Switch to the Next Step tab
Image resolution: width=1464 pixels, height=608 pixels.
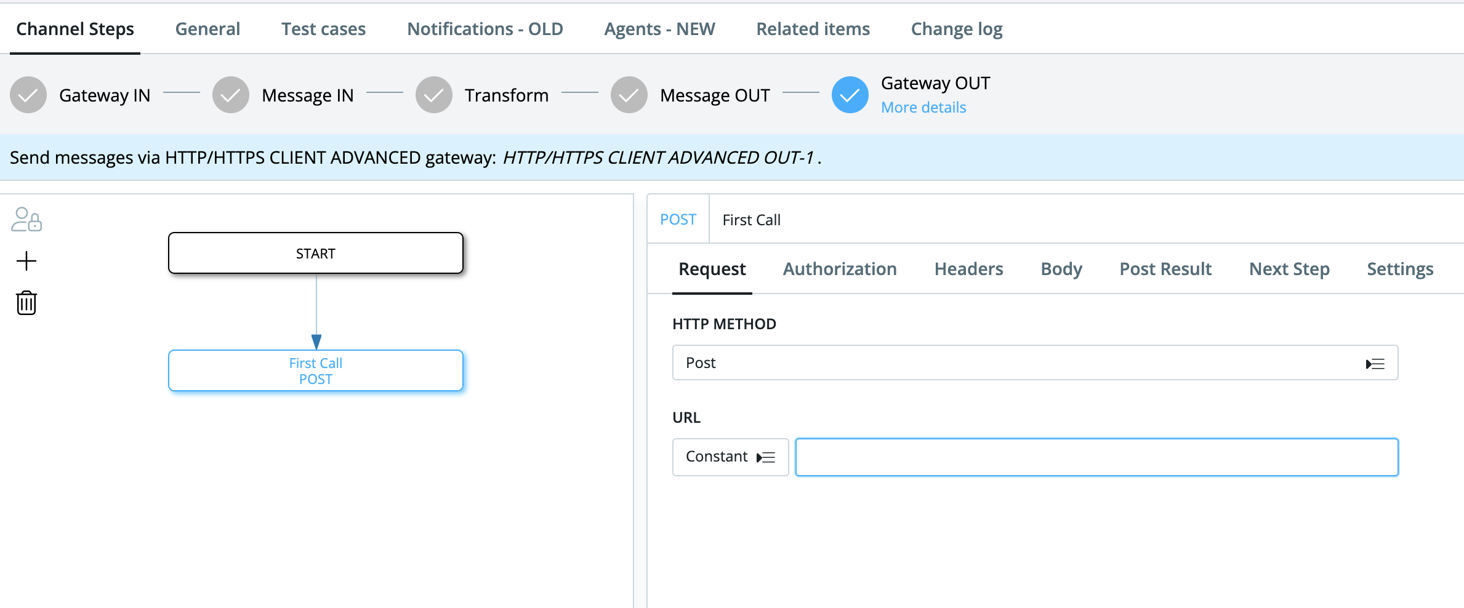1289,269
